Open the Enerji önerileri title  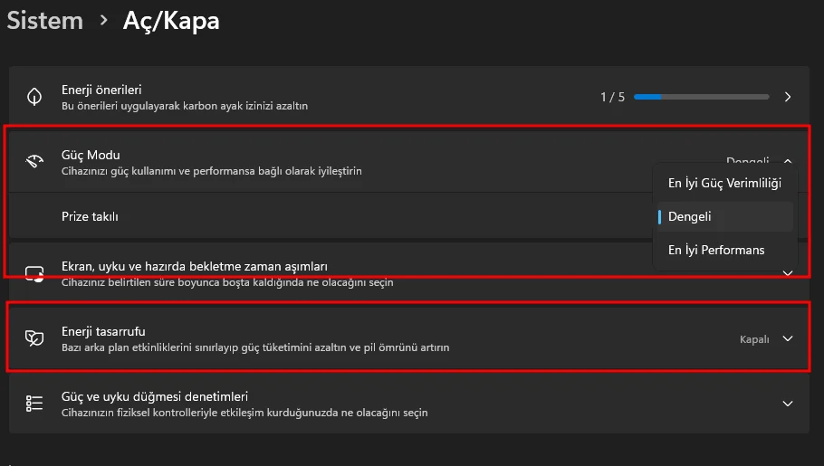pyautogui.click(x=101, y=90)
